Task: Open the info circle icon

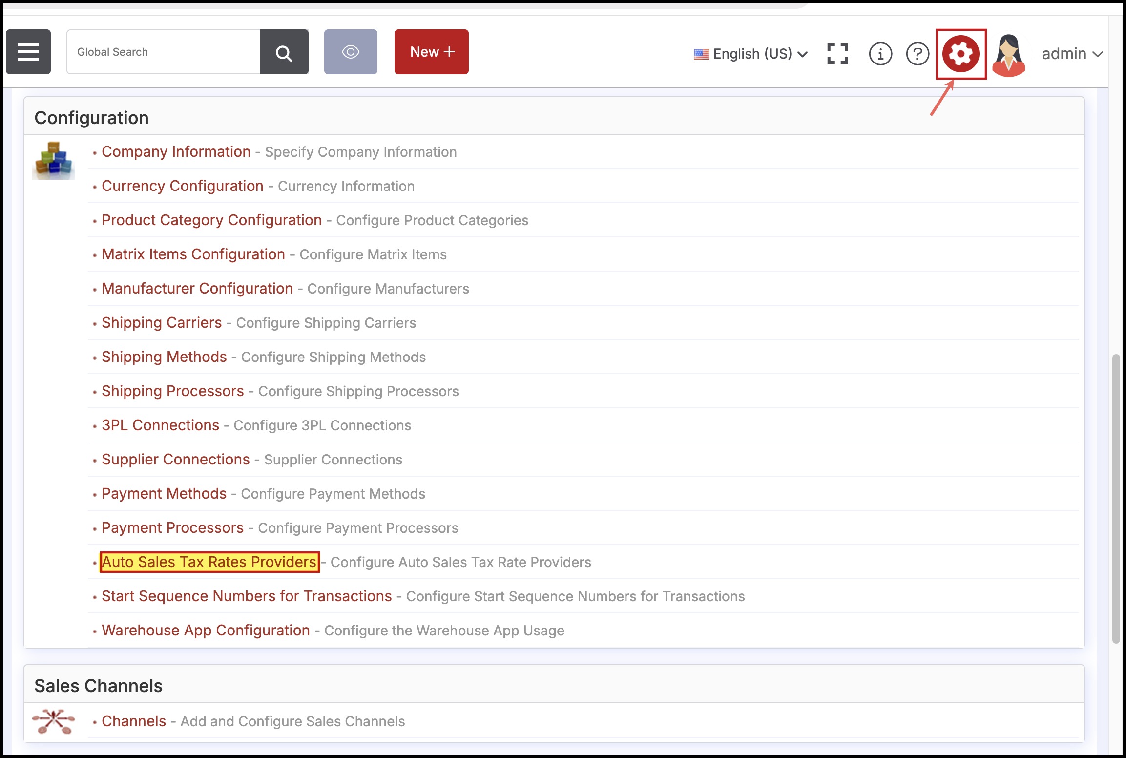Action: [x=880, y=54]
